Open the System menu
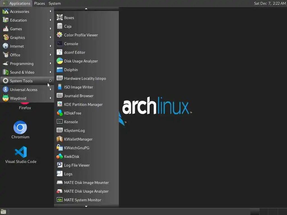 (x=55, y=3)
